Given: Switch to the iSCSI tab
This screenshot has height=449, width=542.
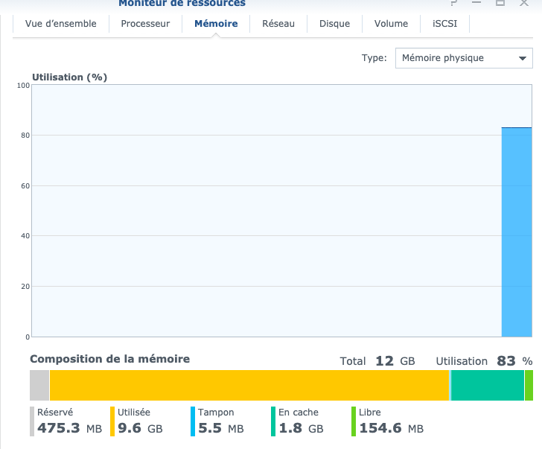Looking at the screenshot, I should point(444,24).
